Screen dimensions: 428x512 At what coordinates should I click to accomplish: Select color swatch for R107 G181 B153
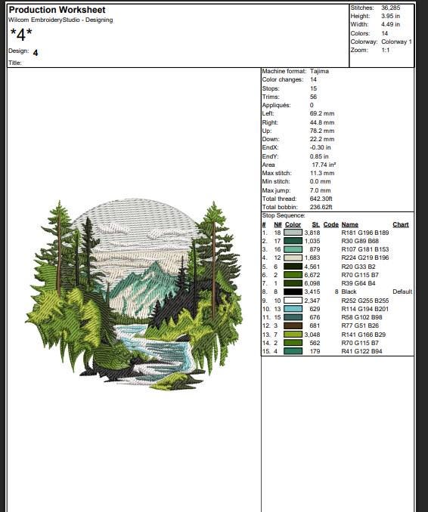[x=293, y=249]
